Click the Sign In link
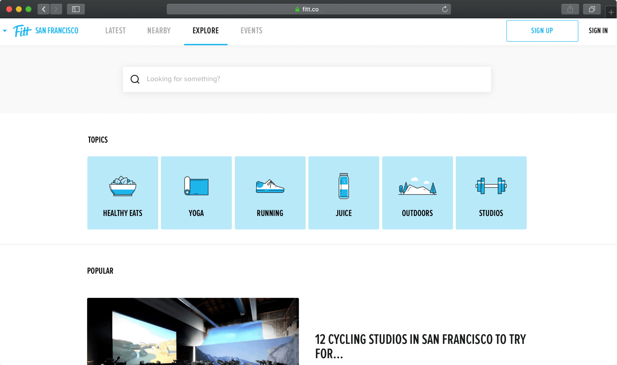This screenshot has width=617, height=365. tap(598, 31)
